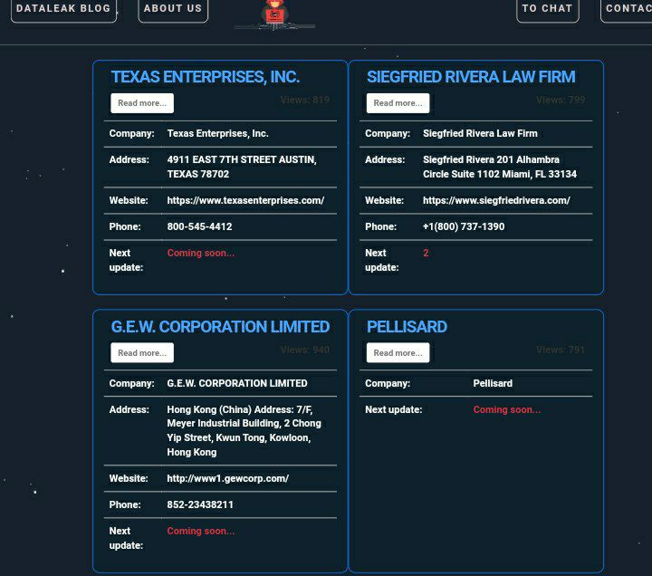
Task: Click Coming soon in G.E.W. Corporation card
Action: coord(201,531)
